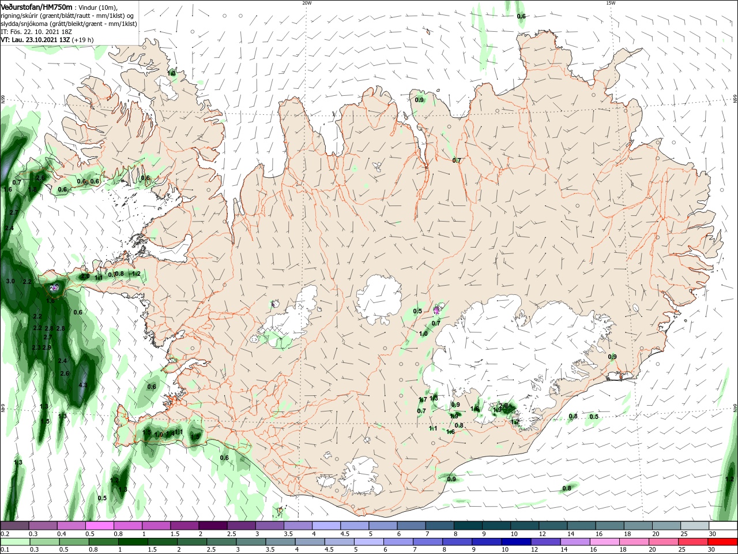738x554 pixels.
Task: Click the 0.9 value on the north coast peninsula
Action: coord(420,100)
